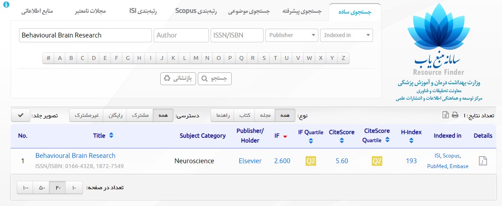Viewport: 502px width, 206px height.
Task: Set results per page to 50
Action: (x=42, y=188)
